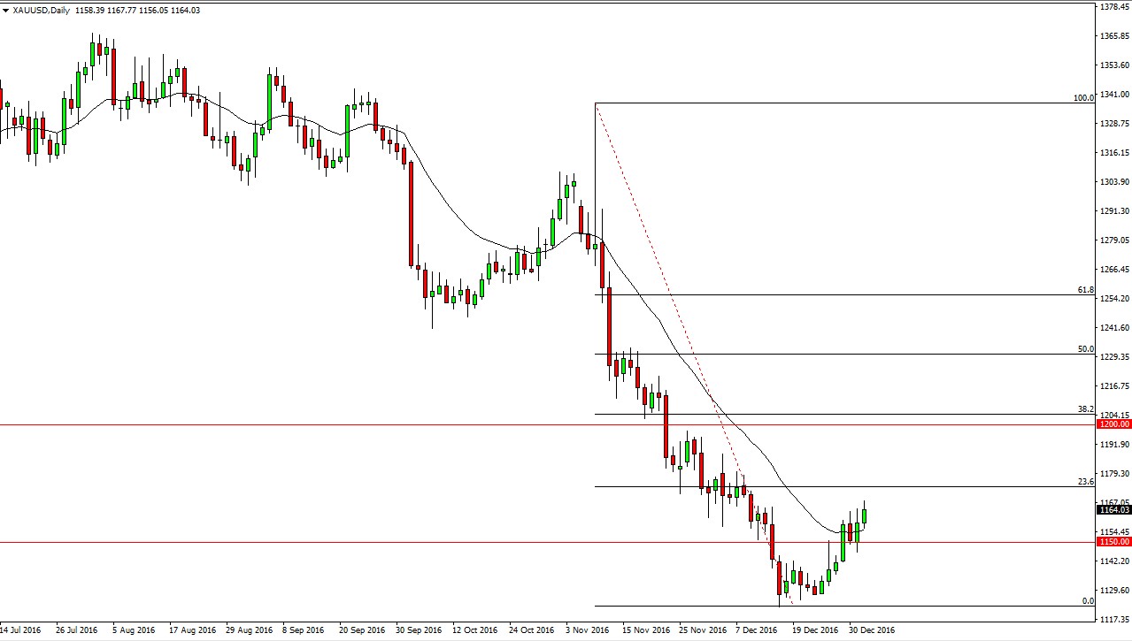Click the 1303.90 price axis label
This screenshot has height=641, width=1132.
1115,182
